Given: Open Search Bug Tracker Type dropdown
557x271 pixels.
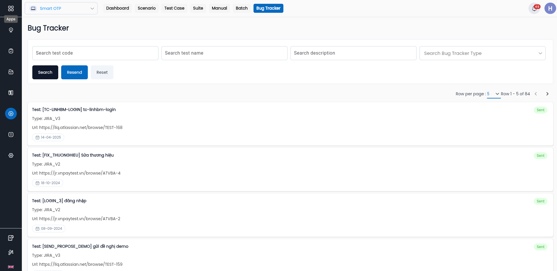Looking at the screenshot, I should click(482, 53).
